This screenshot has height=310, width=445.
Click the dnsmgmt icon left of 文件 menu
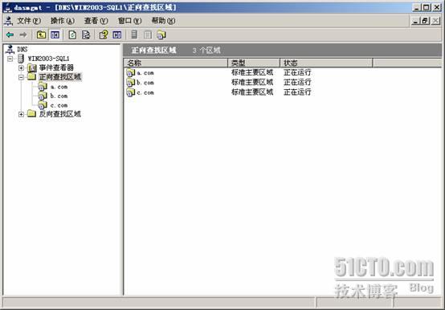(x=9, y=21)
